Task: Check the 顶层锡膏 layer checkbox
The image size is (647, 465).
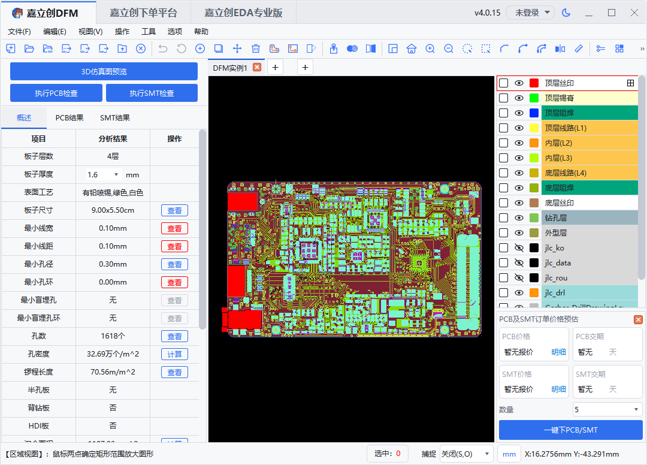Action: click(503, 98)
